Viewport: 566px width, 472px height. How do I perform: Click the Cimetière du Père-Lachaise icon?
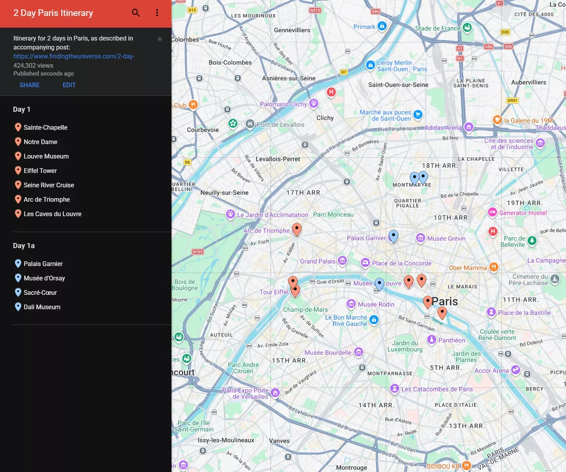click(x=555, y=279)
